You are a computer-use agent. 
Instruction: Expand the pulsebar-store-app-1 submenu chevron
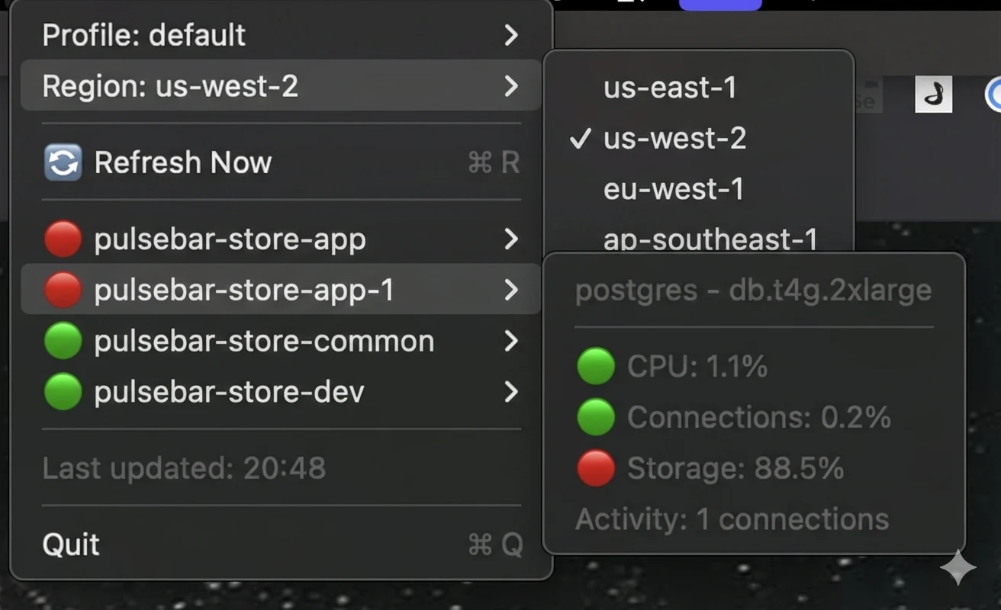coord(511,290)
